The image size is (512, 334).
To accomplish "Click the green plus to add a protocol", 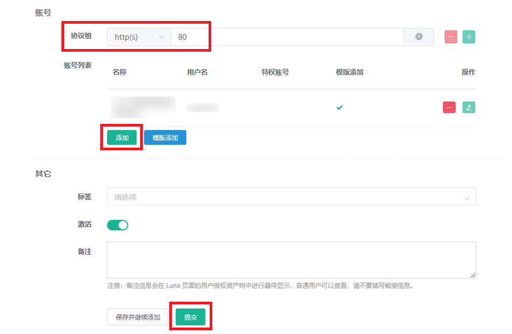I will (x=469, y=37).
